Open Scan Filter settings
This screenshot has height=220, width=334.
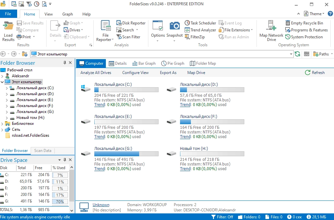(x=129, y=37)
